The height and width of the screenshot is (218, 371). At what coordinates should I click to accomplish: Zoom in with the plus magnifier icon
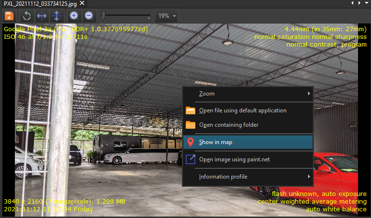pos(74,16)
